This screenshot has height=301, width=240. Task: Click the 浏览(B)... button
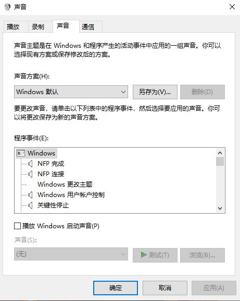pyautogui.click(x=203, y=255)
